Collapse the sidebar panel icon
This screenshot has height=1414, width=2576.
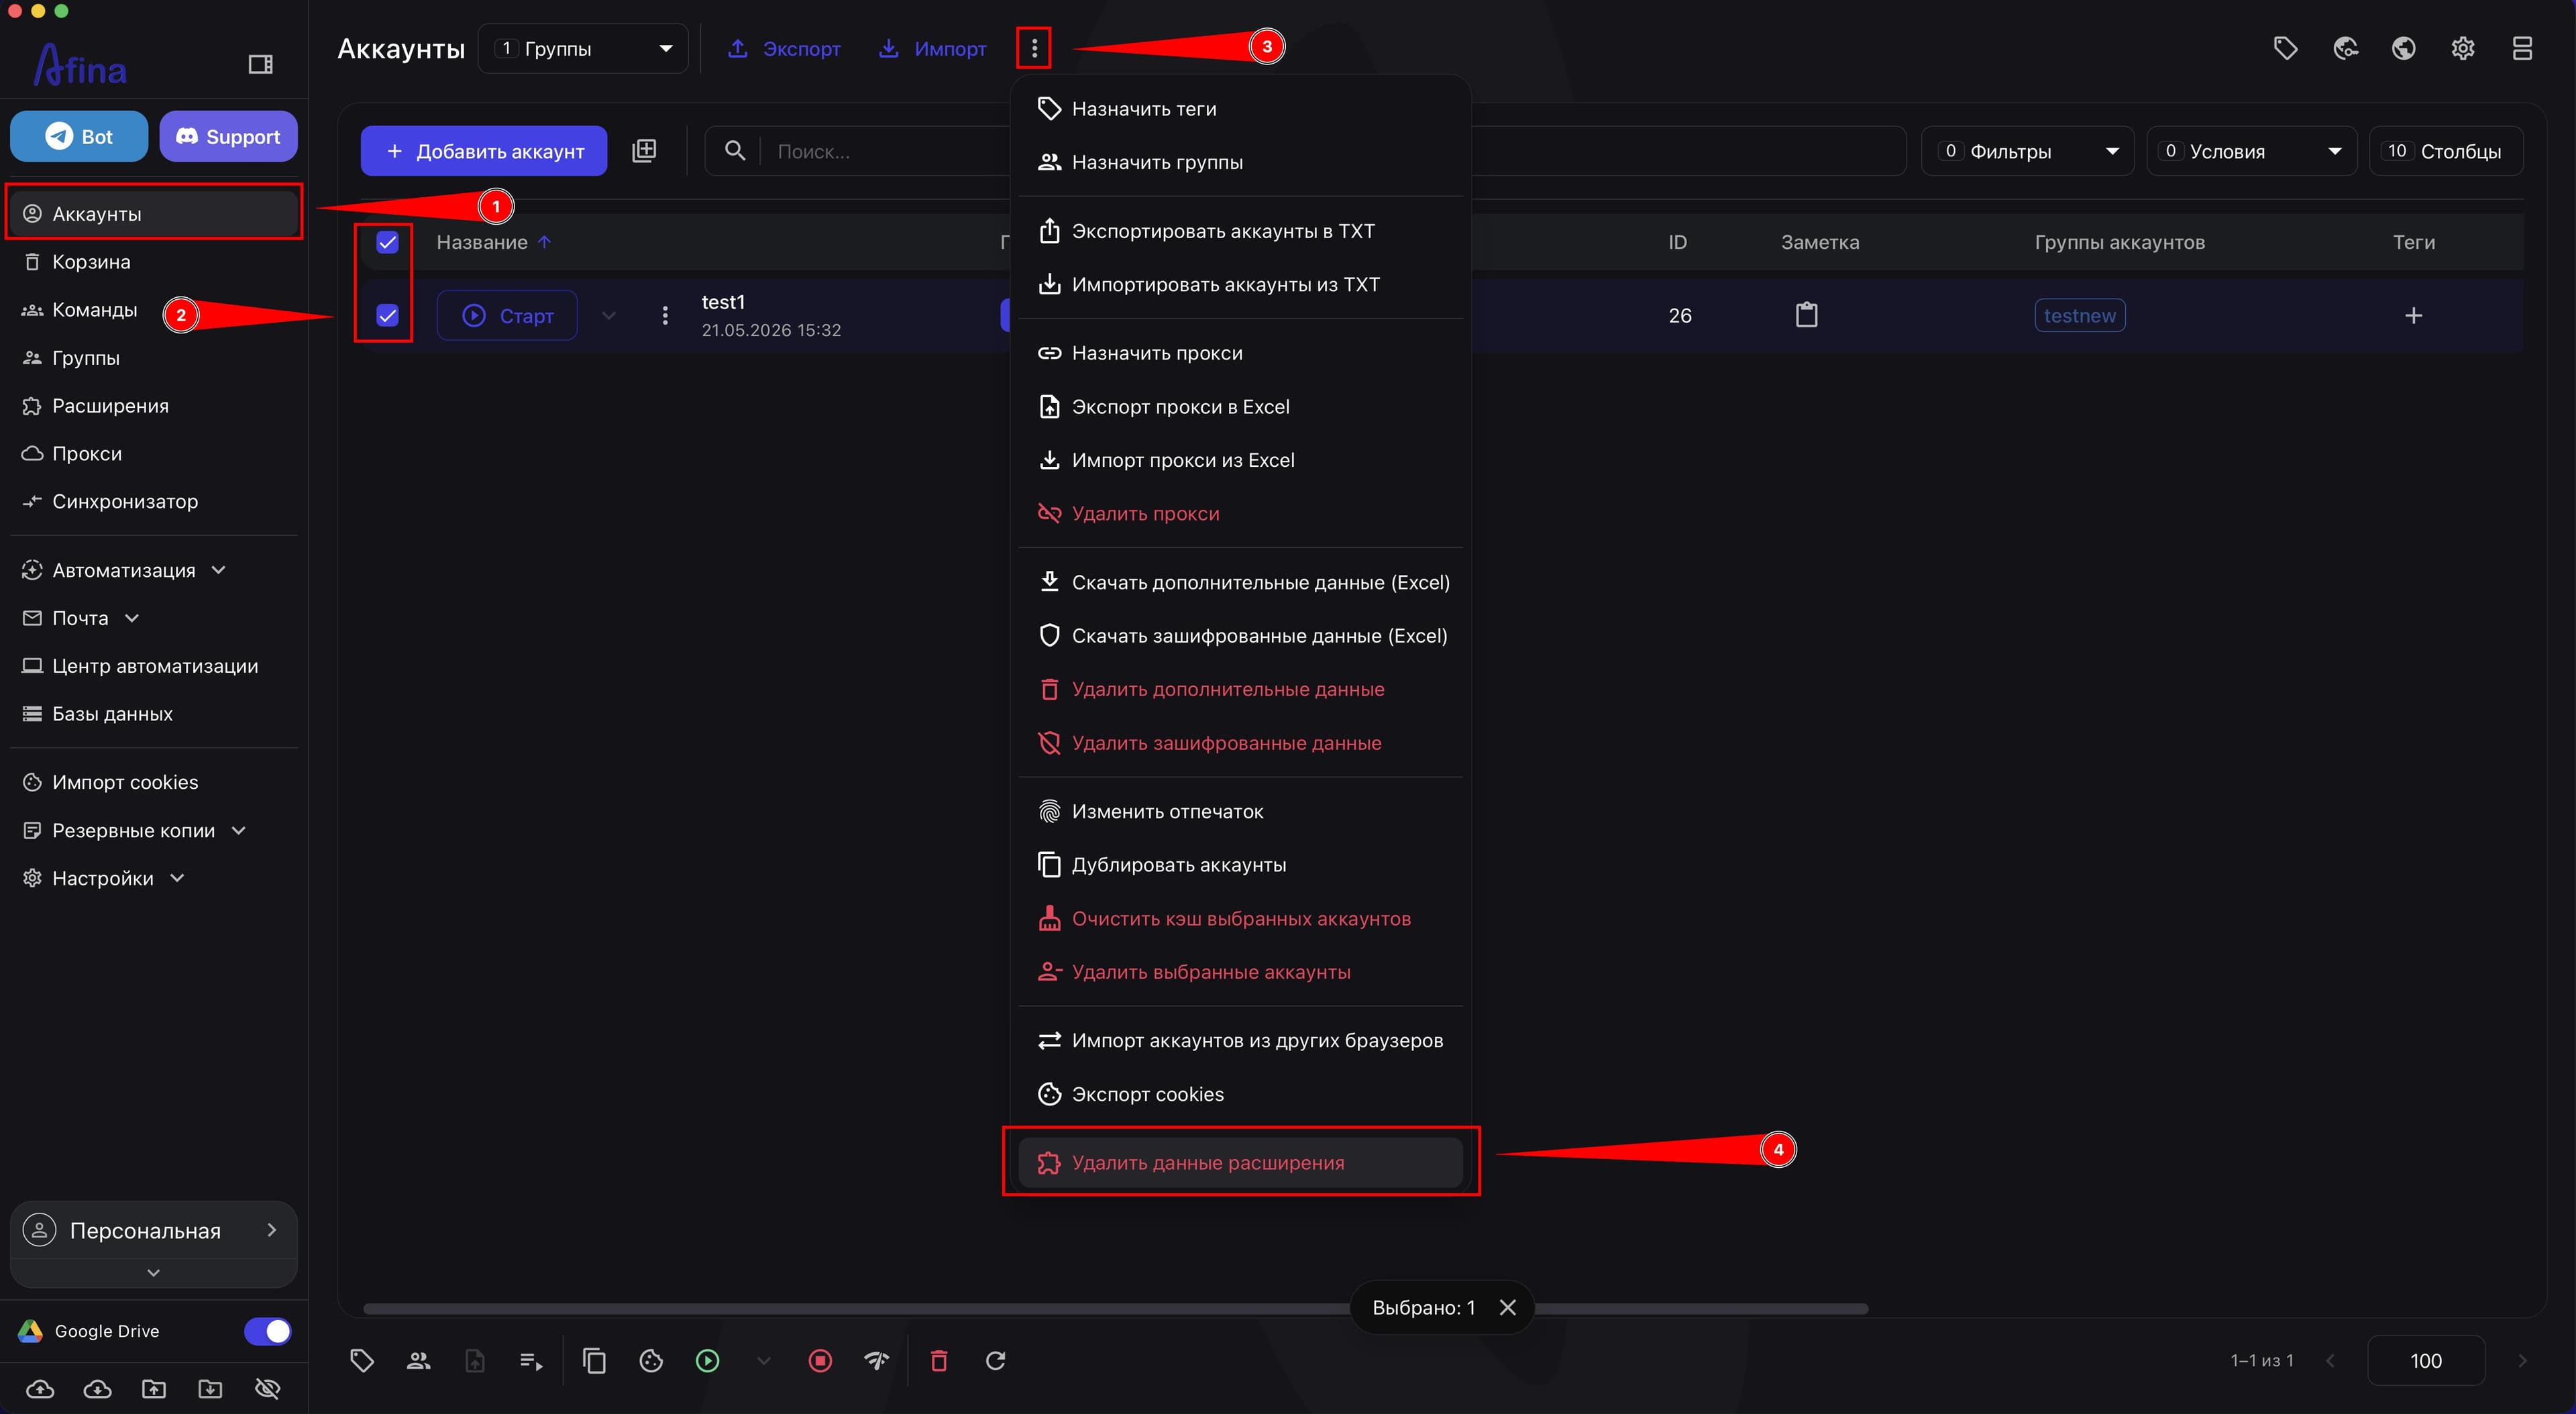click(260, 65)
